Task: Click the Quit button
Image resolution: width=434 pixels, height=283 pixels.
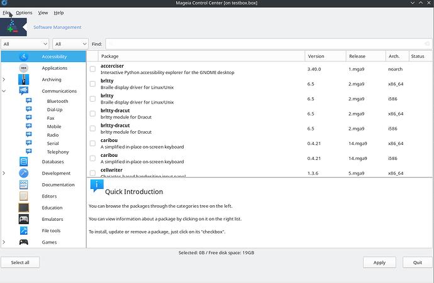Action: (x=418, y=262)
